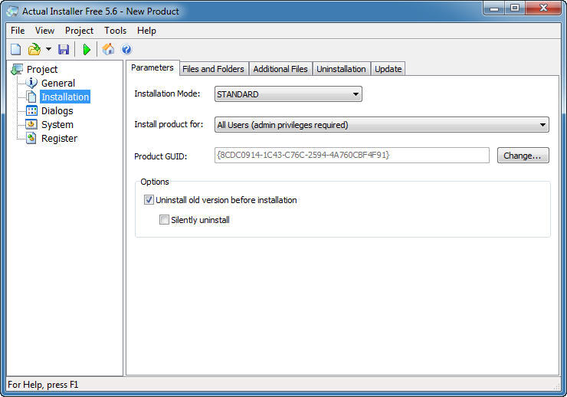Select the Project root node label
This screenshot has height=397, width=567.
tap(42, 70)
